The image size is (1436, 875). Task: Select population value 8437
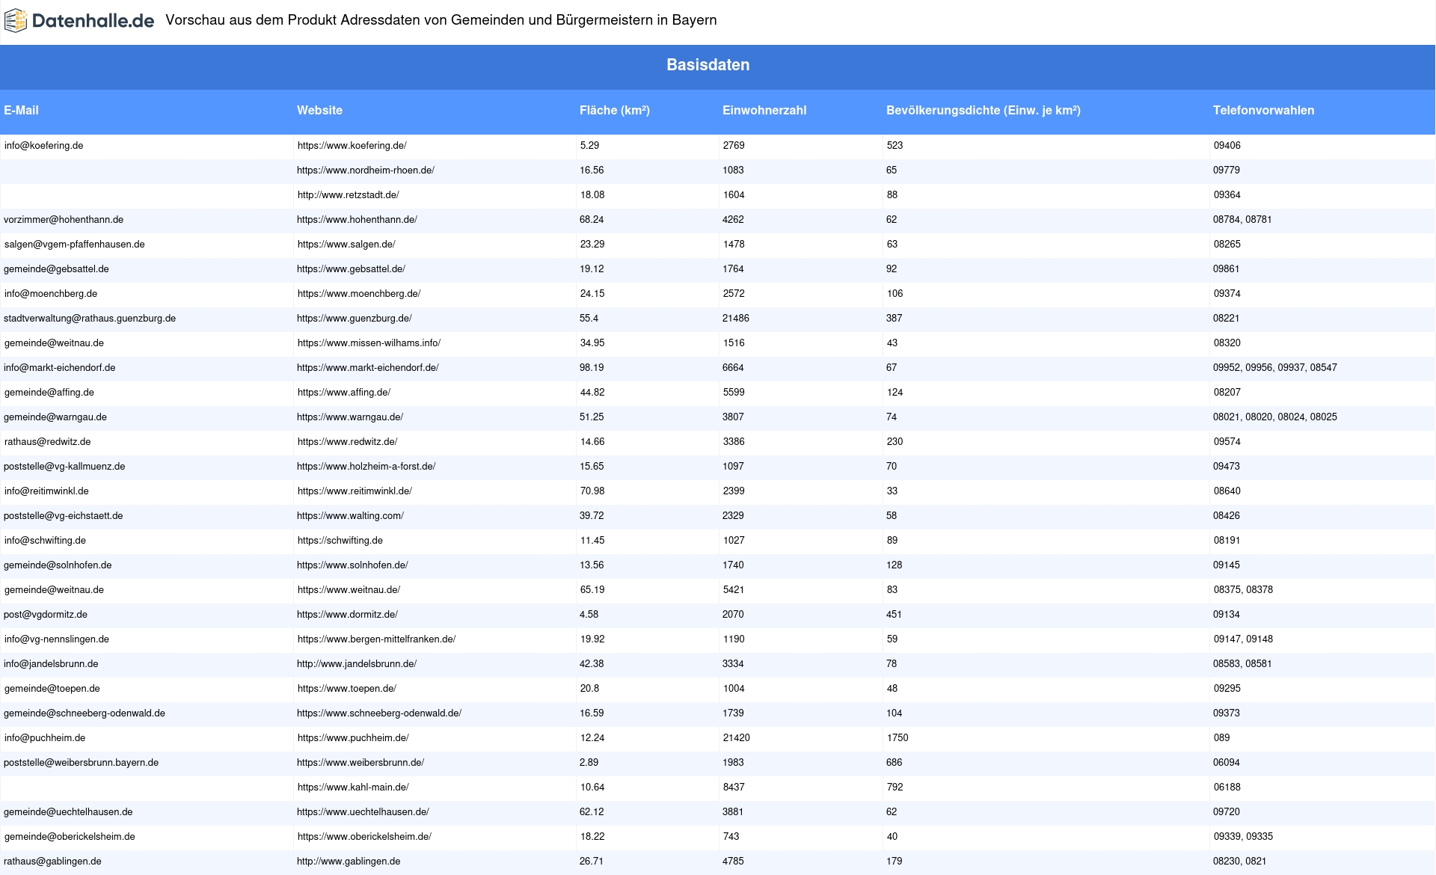[733, 787]
